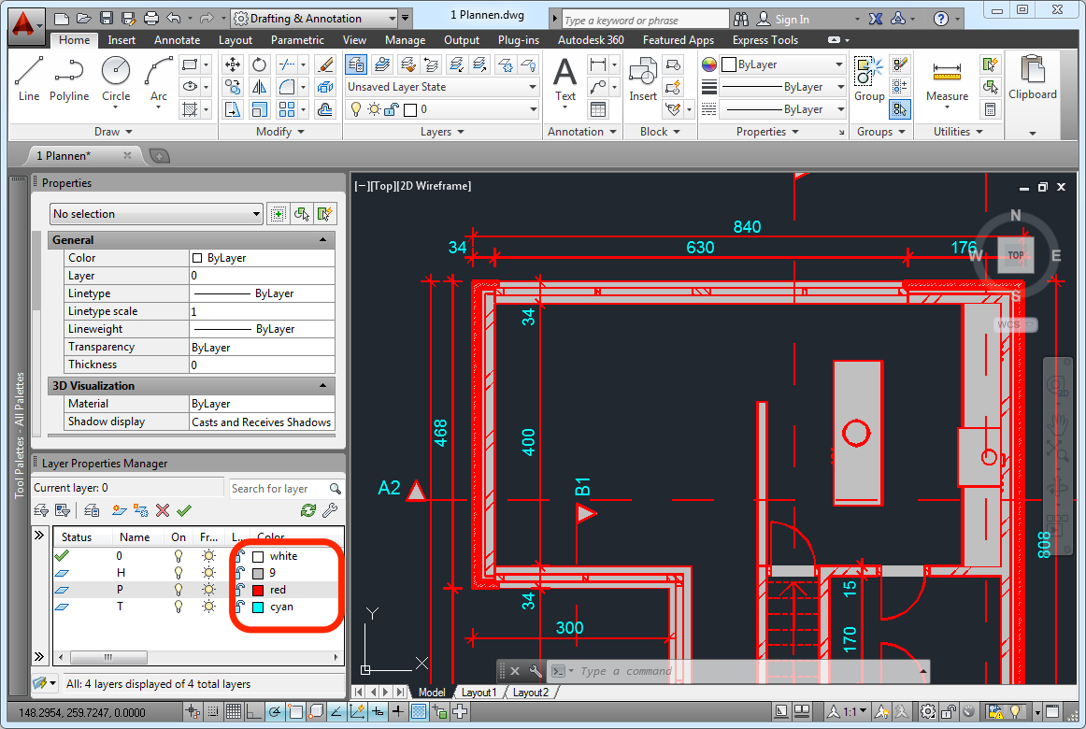Image resolution: width=1086 pixels, height=729 pixels.
Task: Switch to the Layout1 tab
Action: coord(479,693)
